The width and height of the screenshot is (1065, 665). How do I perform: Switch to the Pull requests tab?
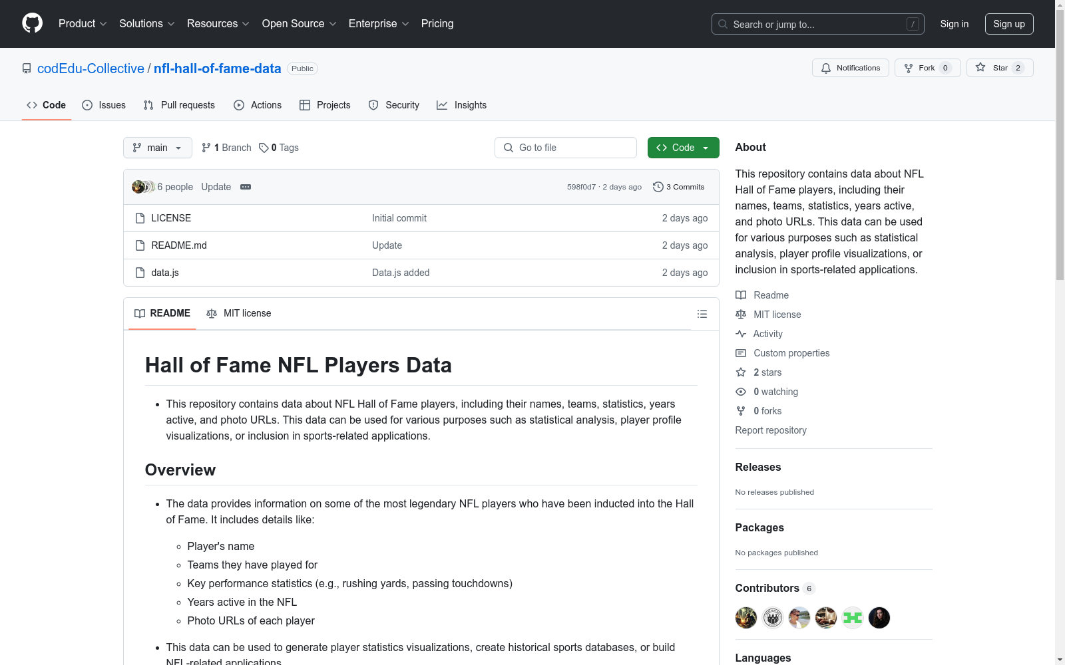(179, 105)
